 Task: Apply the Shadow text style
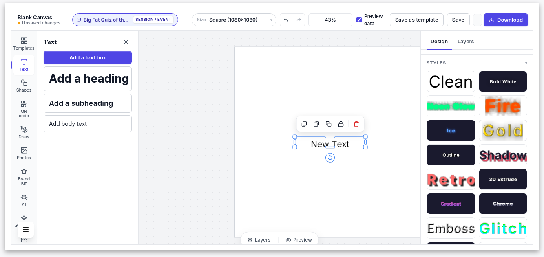point(503,155)
